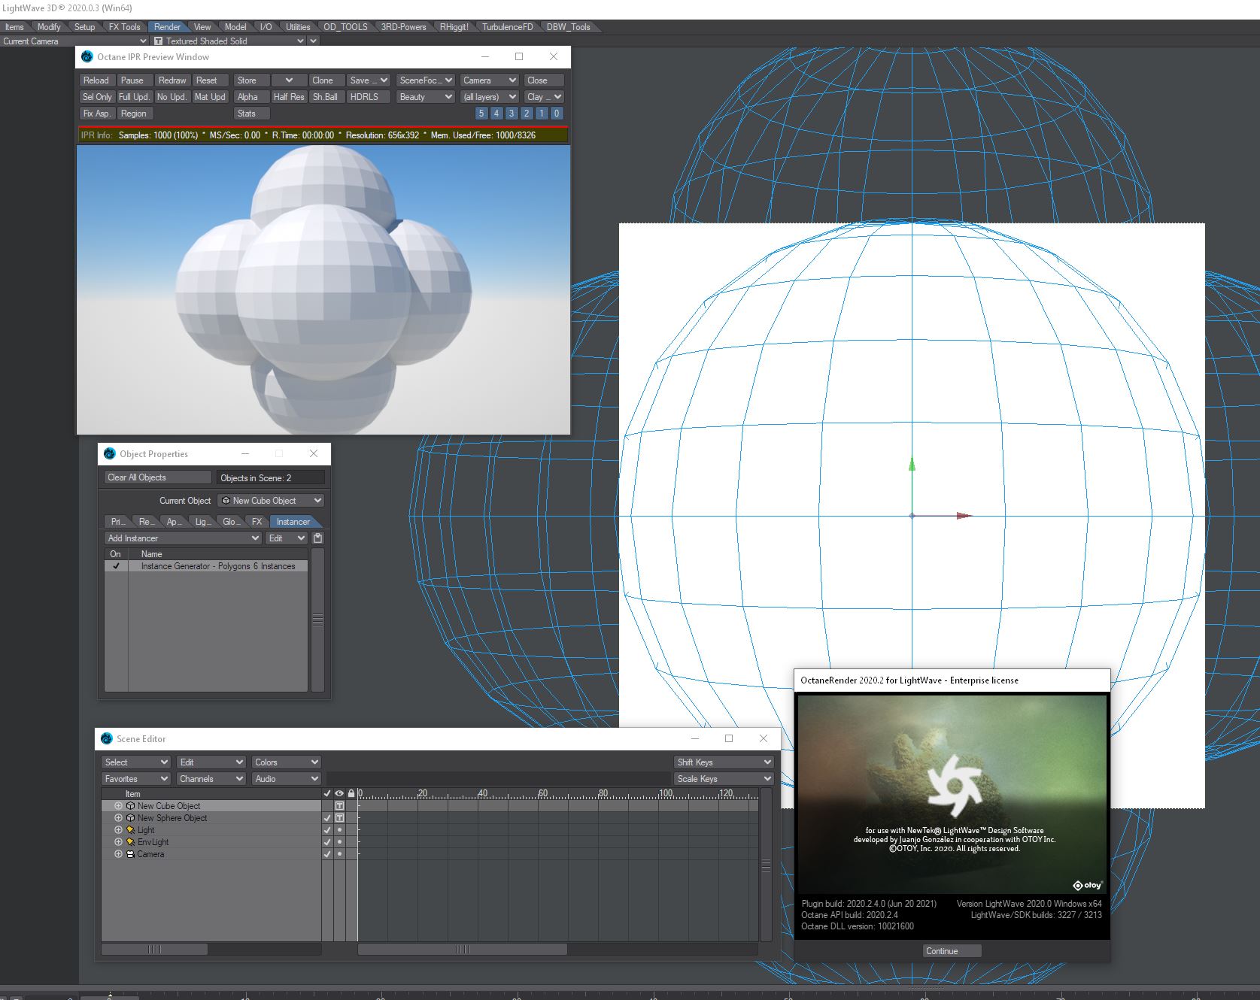Open the (all layers) dropdown

click(x=490, y=97)
